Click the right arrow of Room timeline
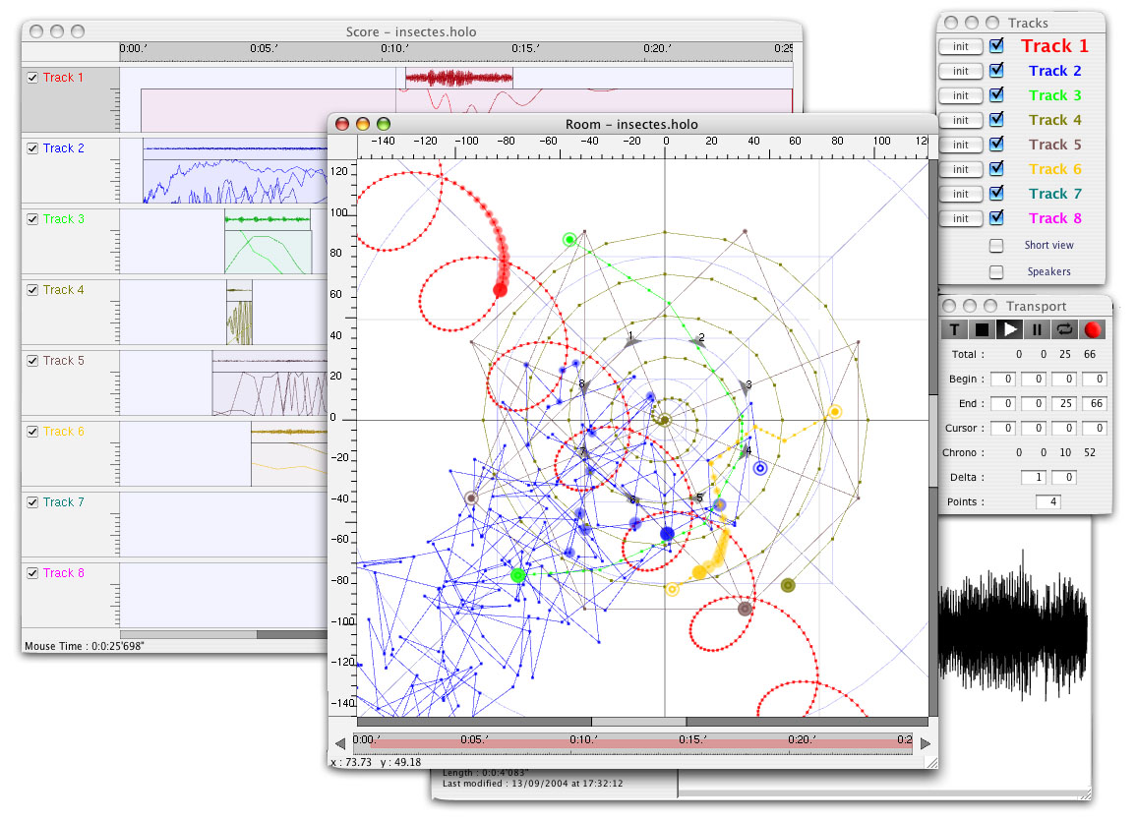 (x=926, y=743)
